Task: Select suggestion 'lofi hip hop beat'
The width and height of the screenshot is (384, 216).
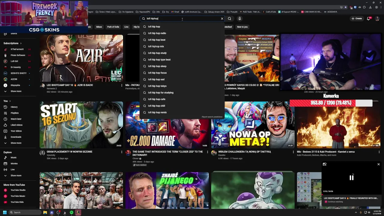Action: coord(182,40)
